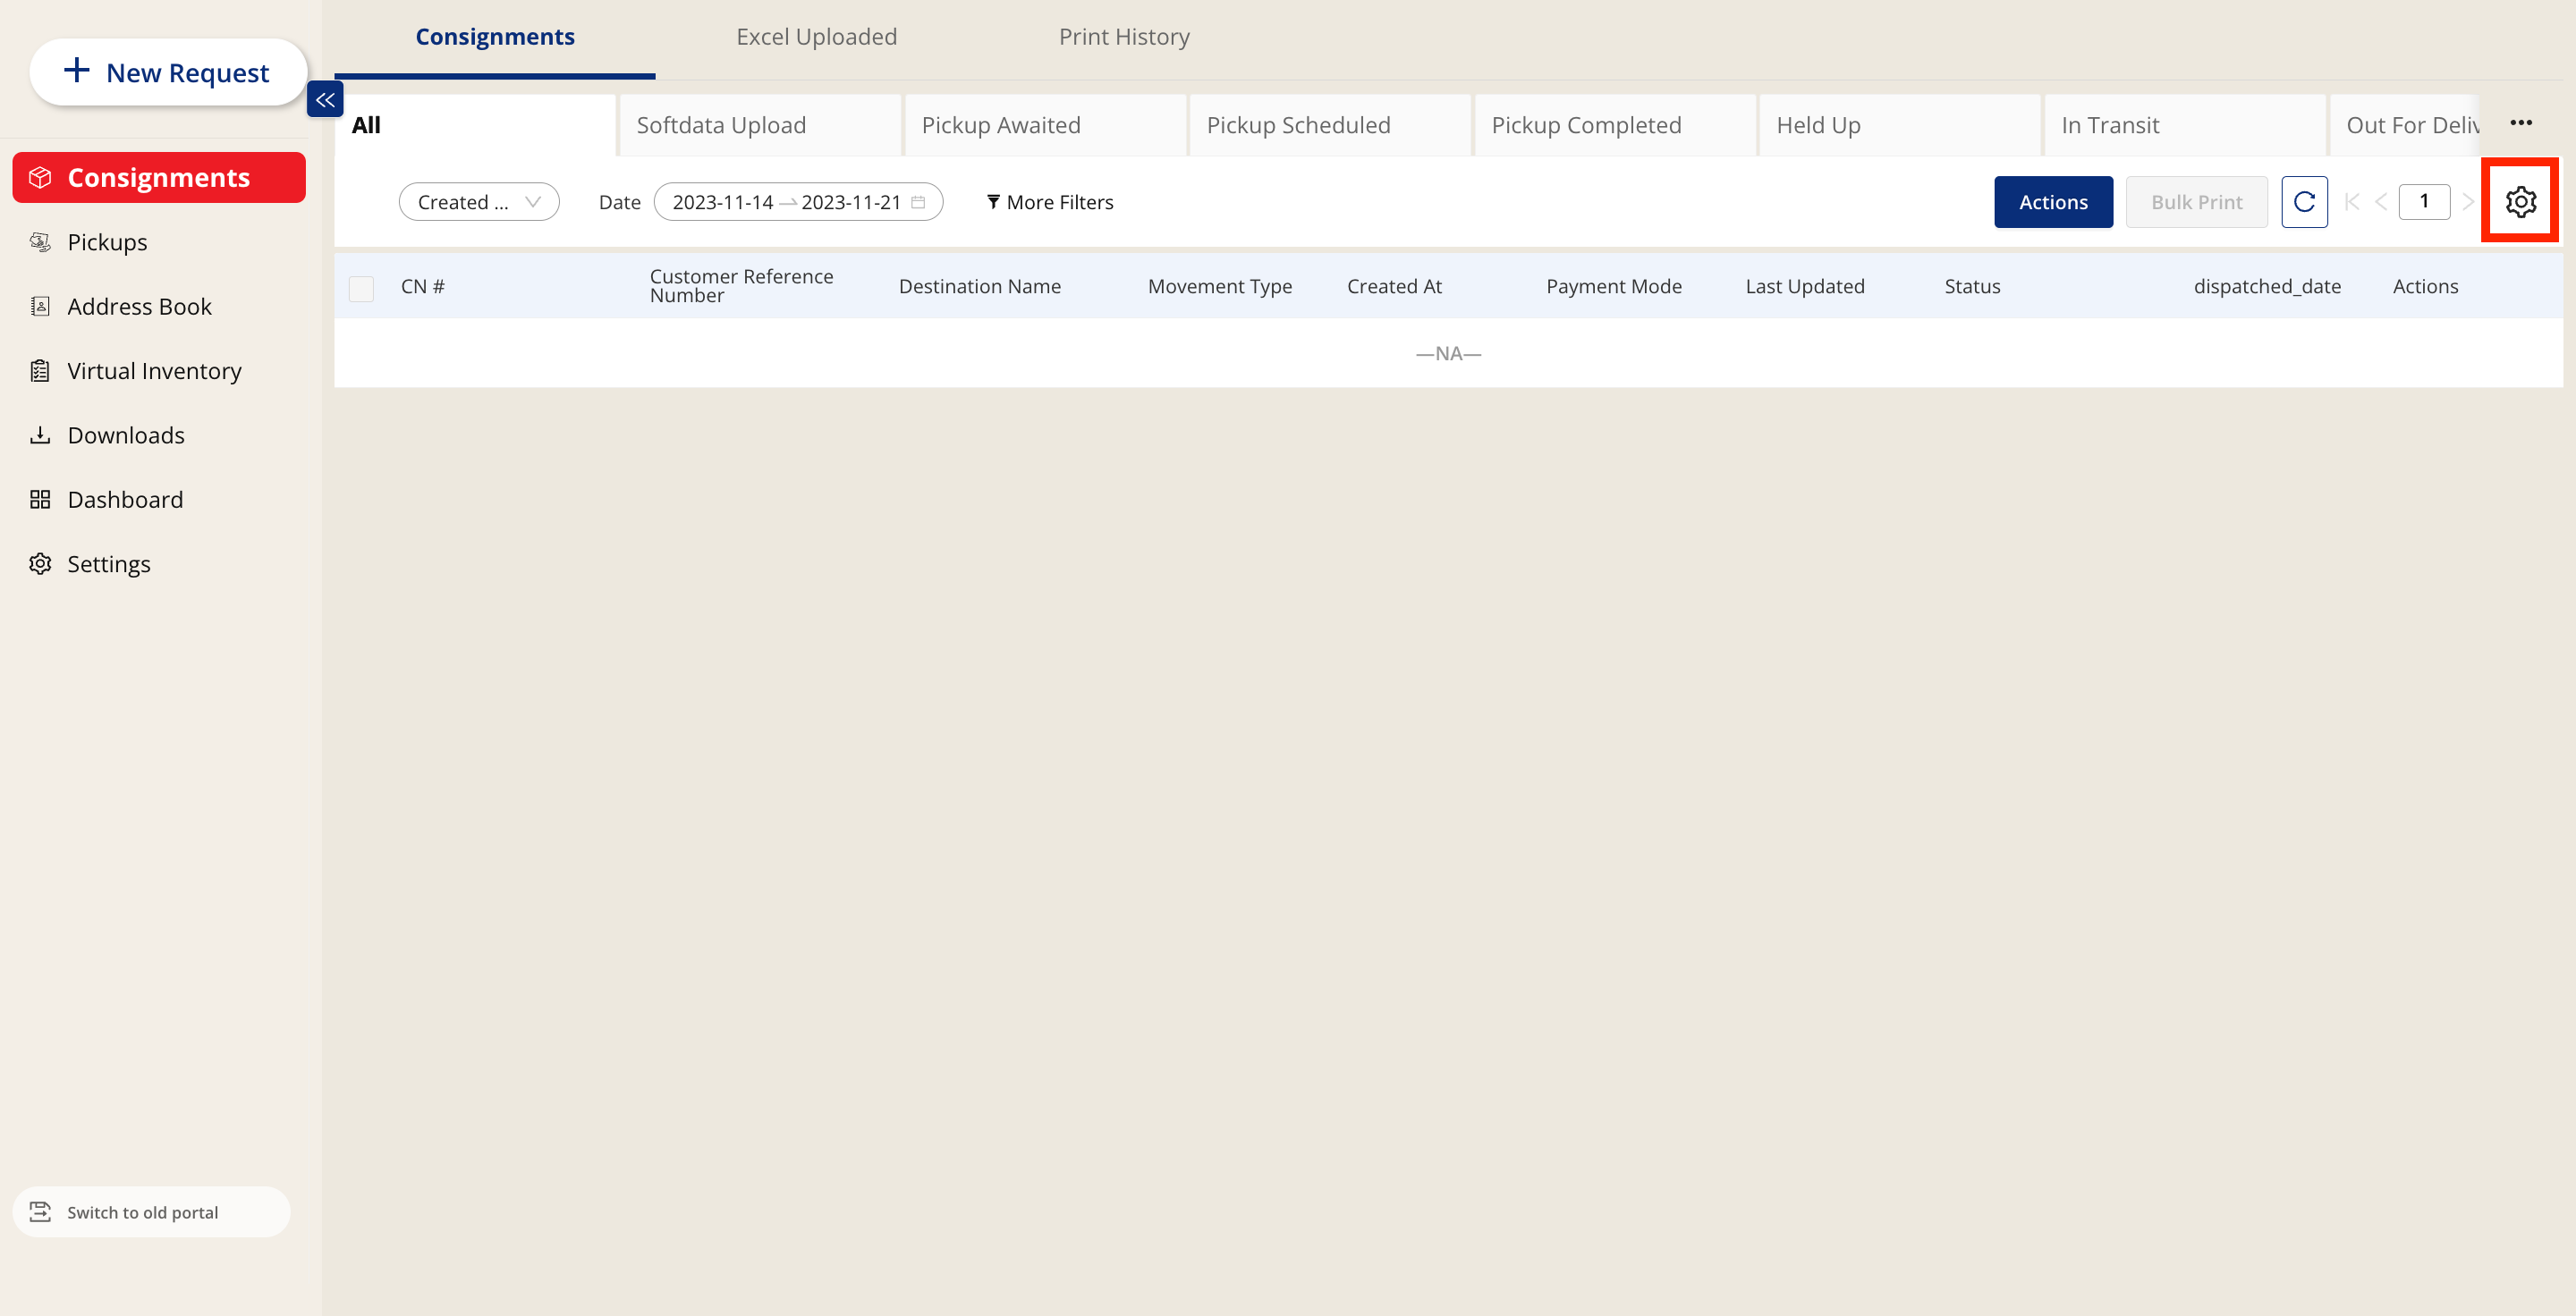Click the page number input field
2576x1316 pixels.
[2423, 202]
